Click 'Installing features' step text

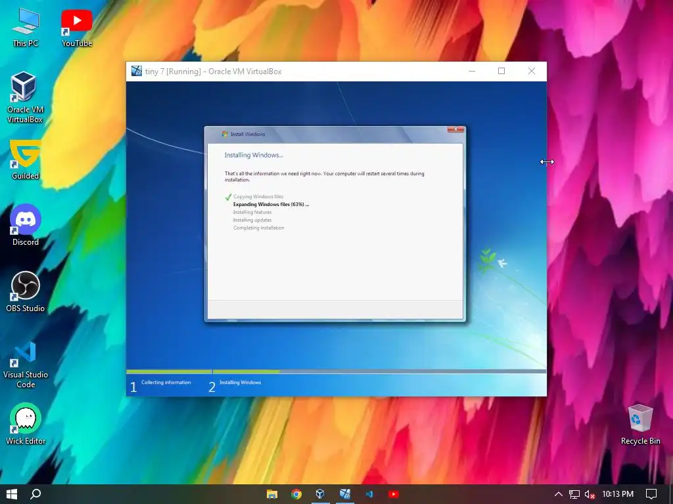[x=252, y=212]
